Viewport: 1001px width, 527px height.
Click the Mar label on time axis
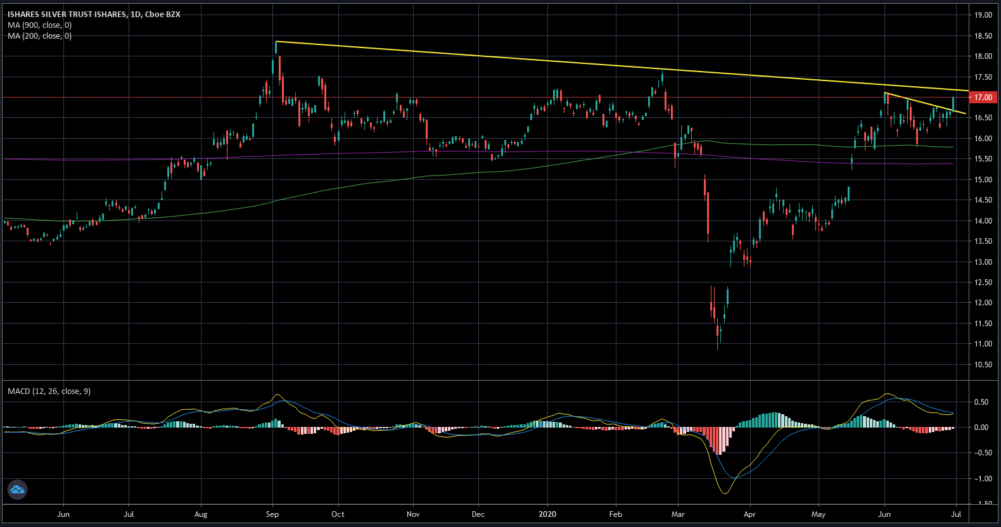coord(678,514)
